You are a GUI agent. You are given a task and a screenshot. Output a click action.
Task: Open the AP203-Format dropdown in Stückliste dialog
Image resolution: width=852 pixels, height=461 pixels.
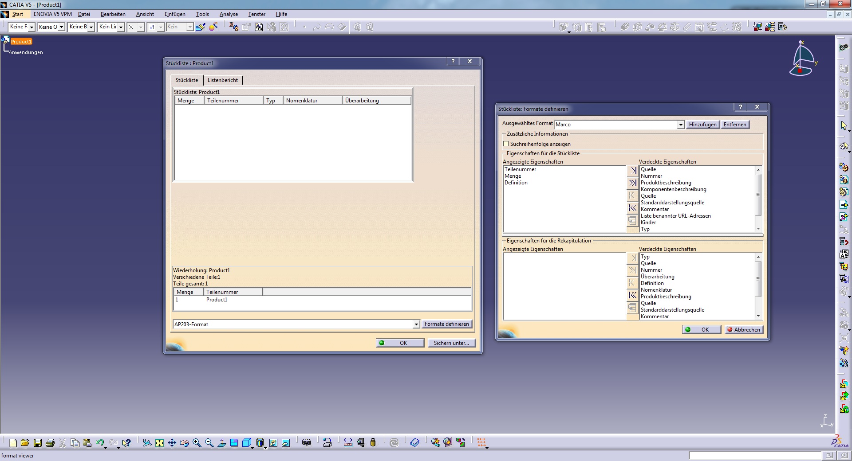coord(416,324)
